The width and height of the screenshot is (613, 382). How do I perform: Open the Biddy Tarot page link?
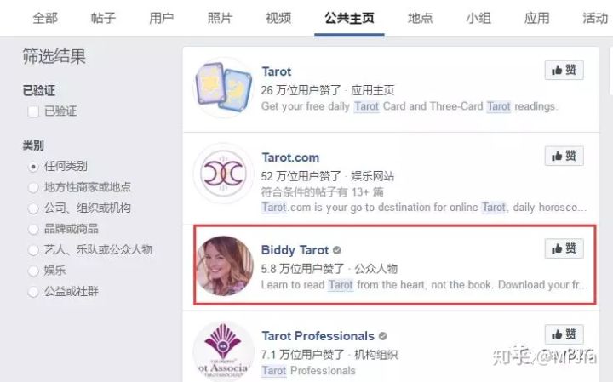tap(295, 250)
